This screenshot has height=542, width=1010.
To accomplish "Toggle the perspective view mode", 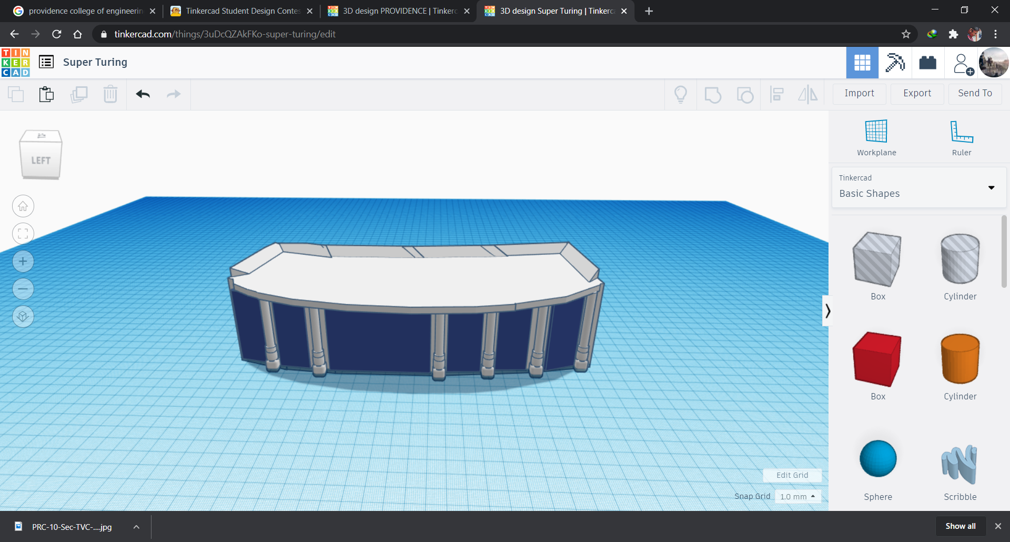I will click(x=23, y=316).
